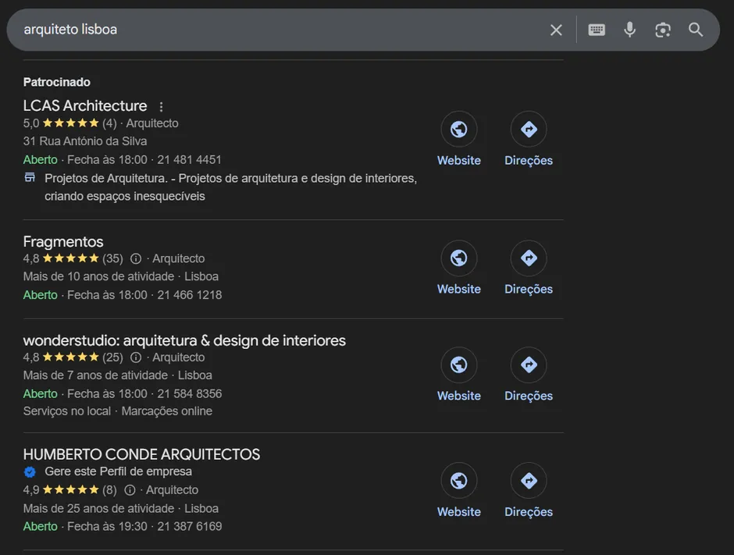Get directions to Fragmentos via arrow icon
Screen dimensions: 734x555
[529, 258]
